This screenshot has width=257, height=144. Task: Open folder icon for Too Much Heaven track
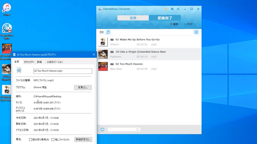point(112,64)
